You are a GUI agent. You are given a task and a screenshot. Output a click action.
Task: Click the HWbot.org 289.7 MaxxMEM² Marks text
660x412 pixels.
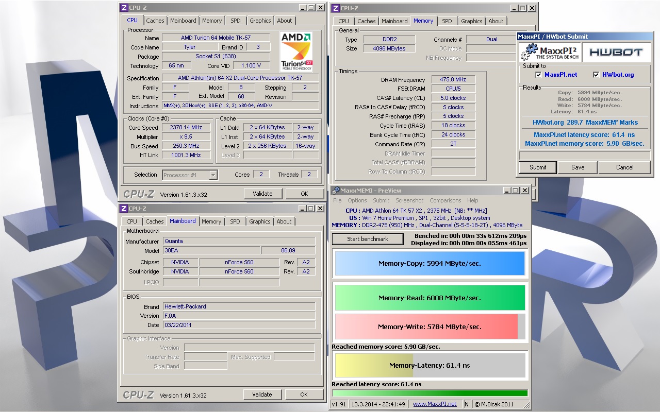point(585,123)
